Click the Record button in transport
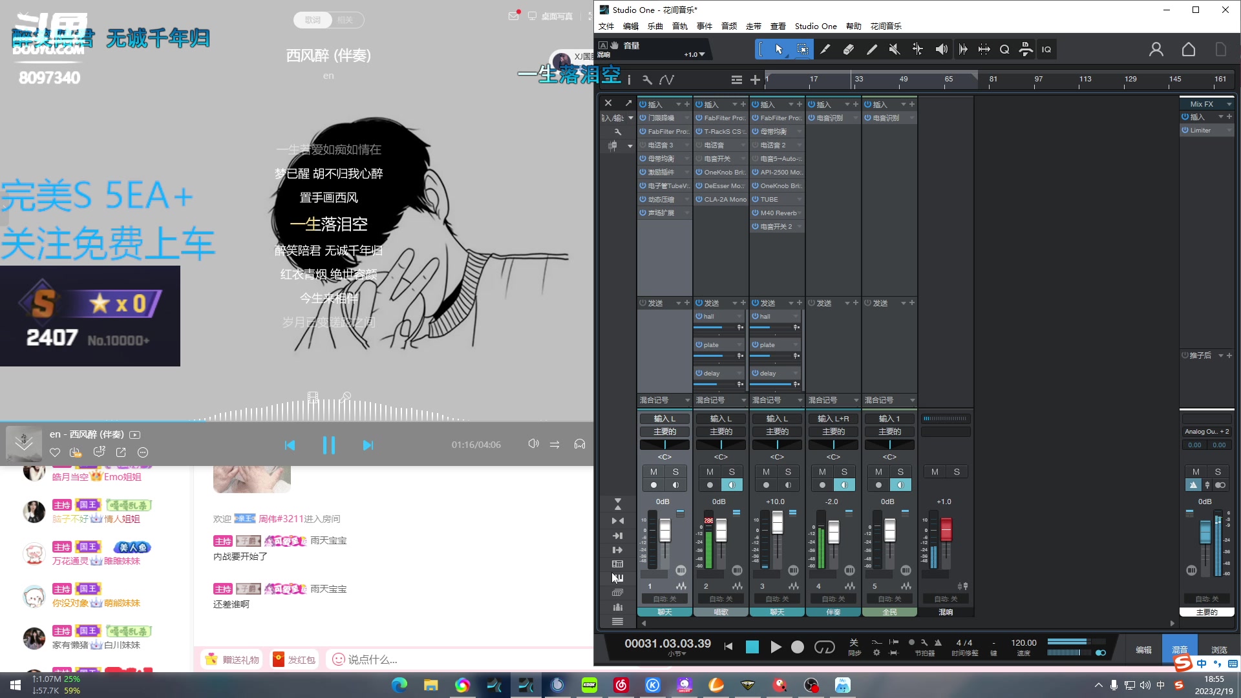Viewport: 1241px width, 698px height. 798,646
